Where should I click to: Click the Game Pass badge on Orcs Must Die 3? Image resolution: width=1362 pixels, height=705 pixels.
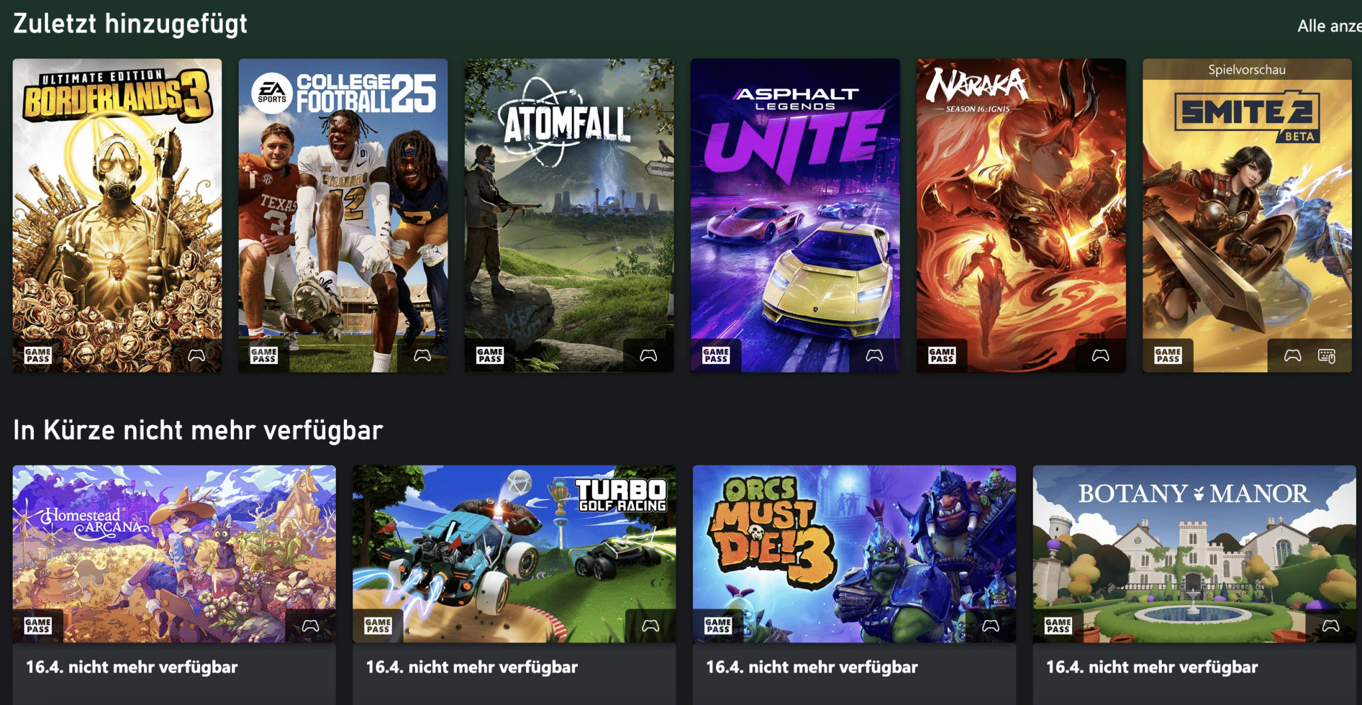click(718, 625)
